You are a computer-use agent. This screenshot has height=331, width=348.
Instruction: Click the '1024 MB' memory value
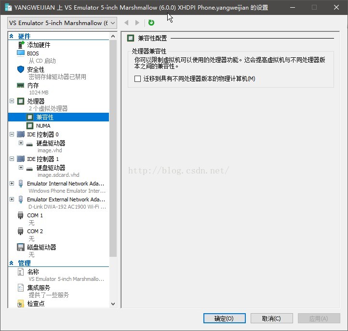tap(39, 93)
